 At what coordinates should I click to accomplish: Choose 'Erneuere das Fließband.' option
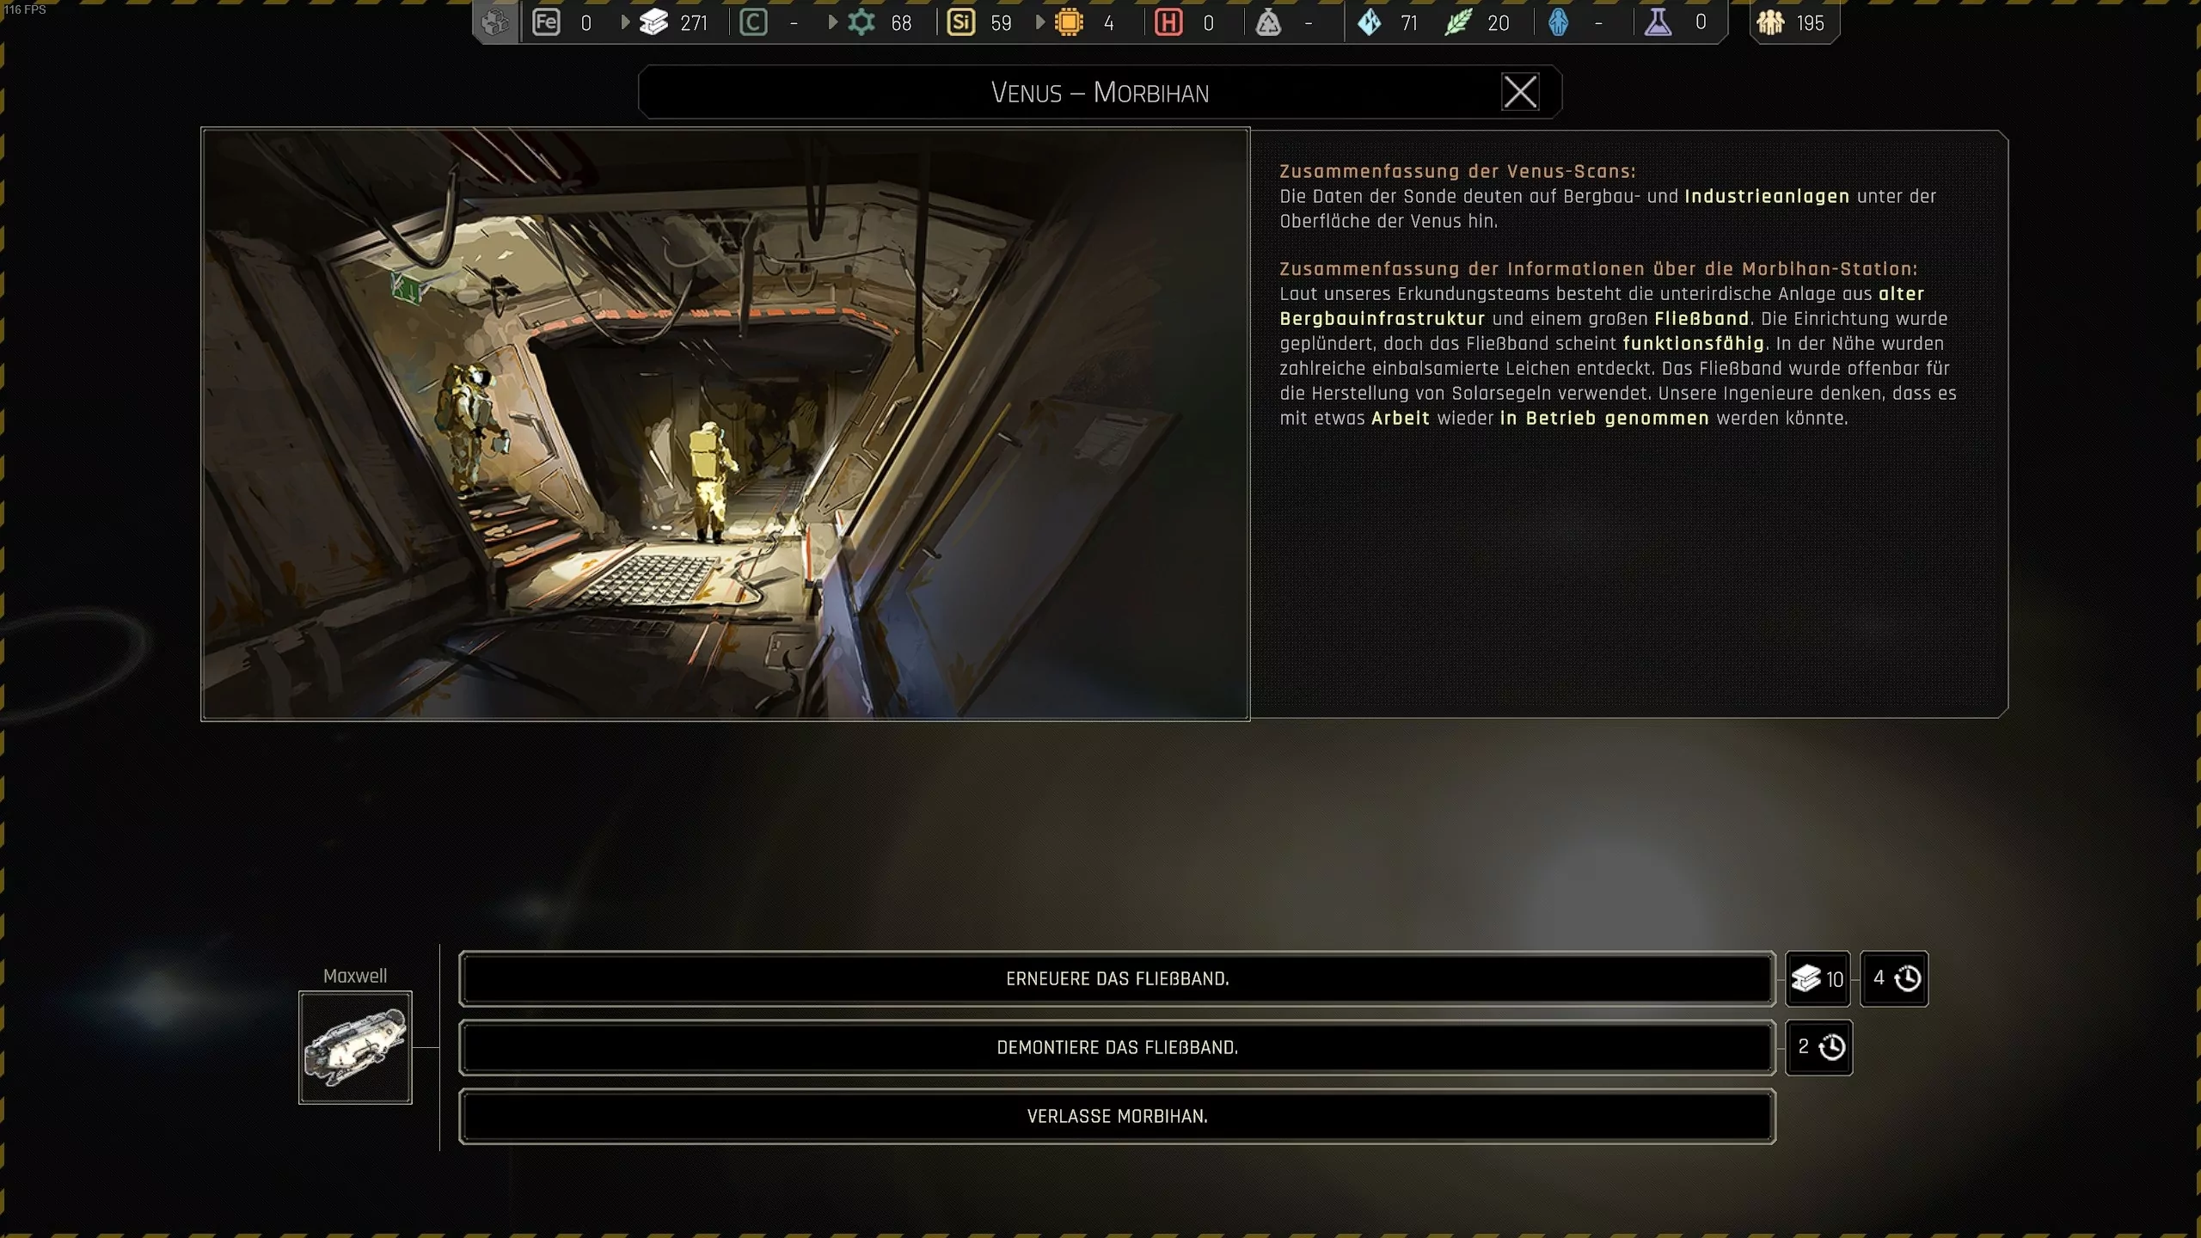tap(1117, 978)
